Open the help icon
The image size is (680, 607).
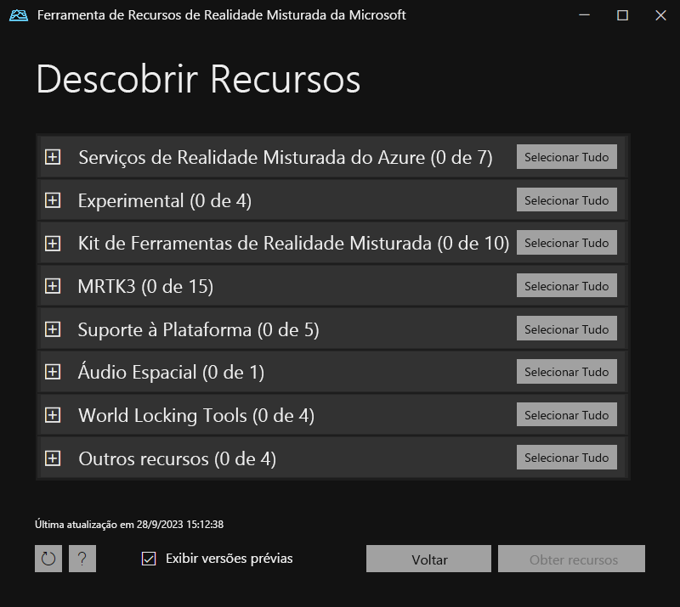click(x=82, y=559)
